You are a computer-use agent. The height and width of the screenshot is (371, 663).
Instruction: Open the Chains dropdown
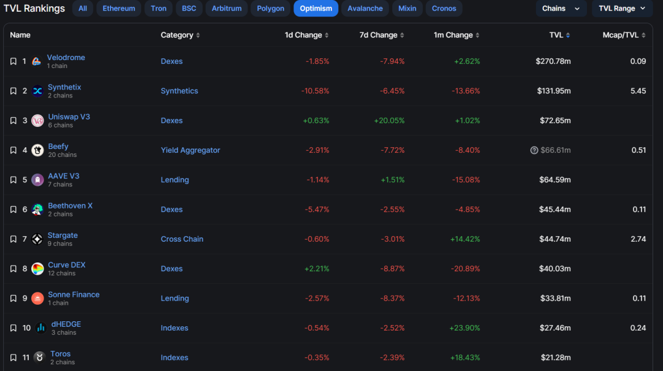coord(561,9)
